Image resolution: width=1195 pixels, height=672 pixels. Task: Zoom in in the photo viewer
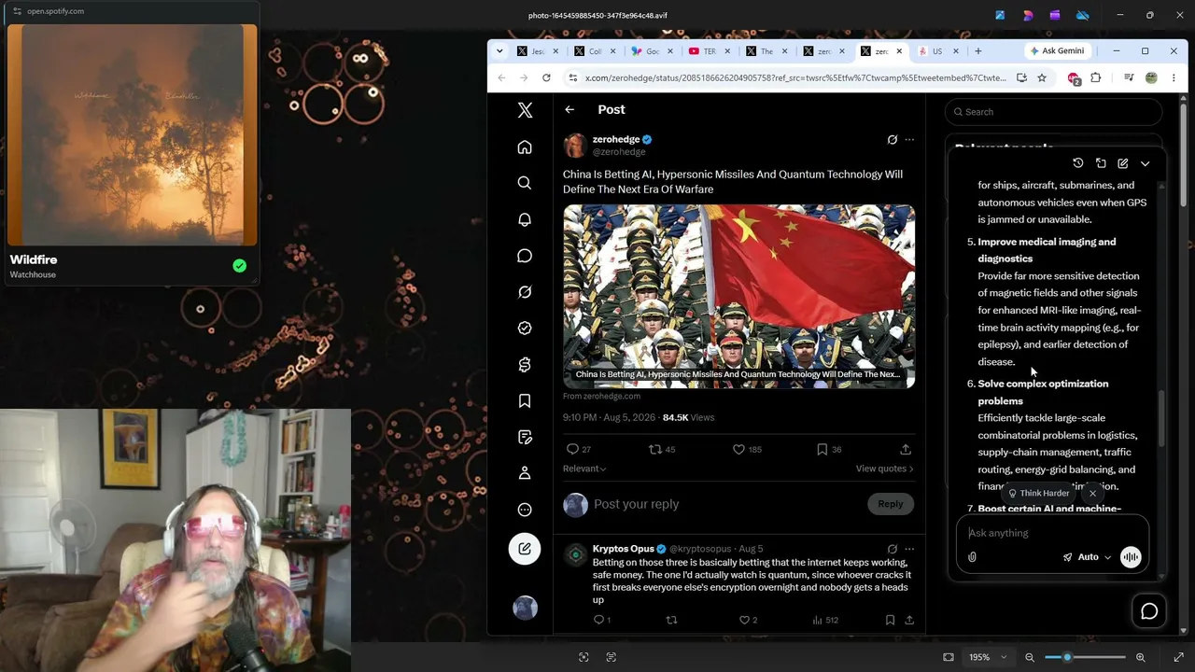1140,657
